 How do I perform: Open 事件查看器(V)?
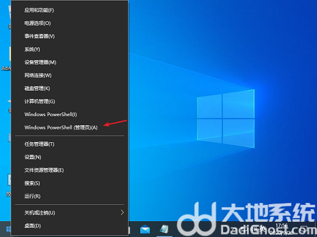(69, 36)
